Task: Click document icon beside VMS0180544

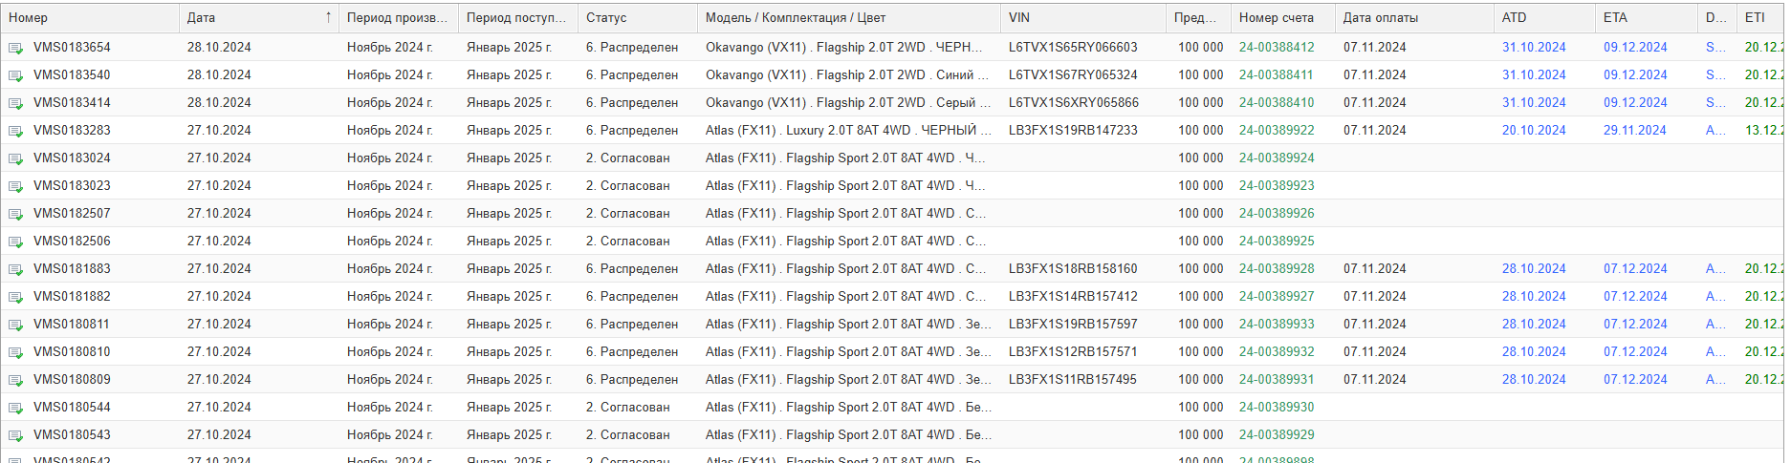Action: [16, 408]
